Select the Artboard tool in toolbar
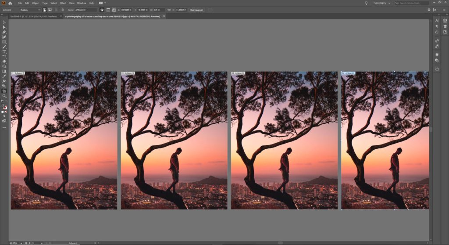 4,91
